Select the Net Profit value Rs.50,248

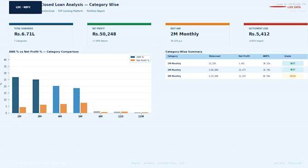[104, 34]
